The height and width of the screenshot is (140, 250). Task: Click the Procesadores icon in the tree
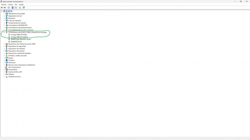[6, 70]
